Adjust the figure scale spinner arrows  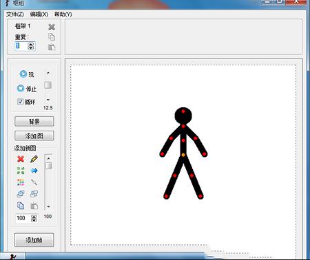(34, 218)
